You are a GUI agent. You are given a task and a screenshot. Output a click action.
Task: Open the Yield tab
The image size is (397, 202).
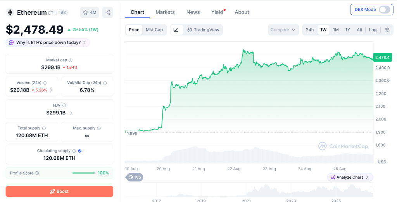click(217, 12)
